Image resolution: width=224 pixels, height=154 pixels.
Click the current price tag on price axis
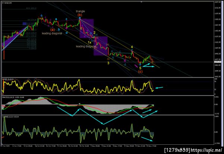[218, 62]
